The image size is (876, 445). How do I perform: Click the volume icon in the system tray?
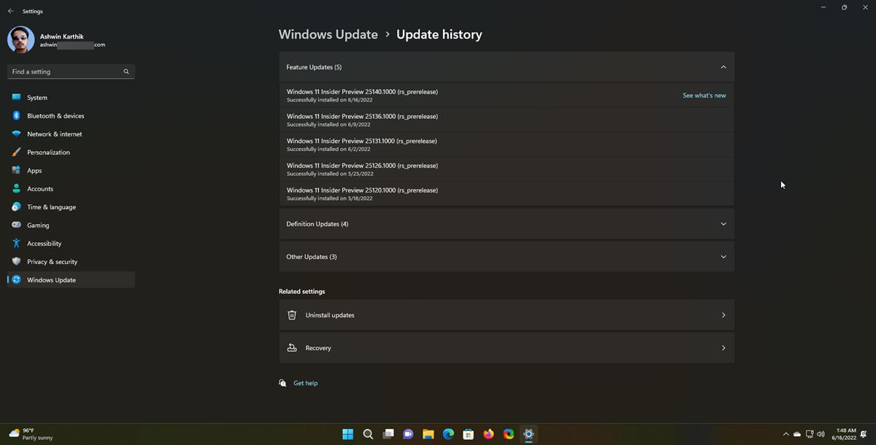click(x=820, y=433)
